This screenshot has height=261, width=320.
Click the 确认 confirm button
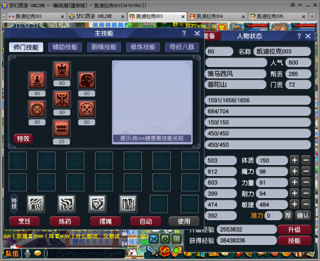(x=303, y=215)
